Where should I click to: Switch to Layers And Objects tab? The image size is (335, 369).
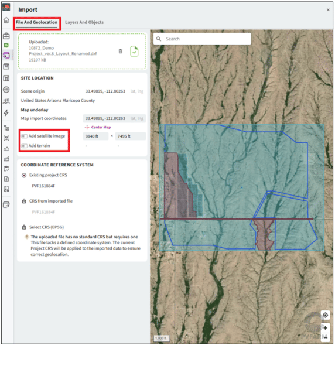pyautogui.click(x=84, y=22)
